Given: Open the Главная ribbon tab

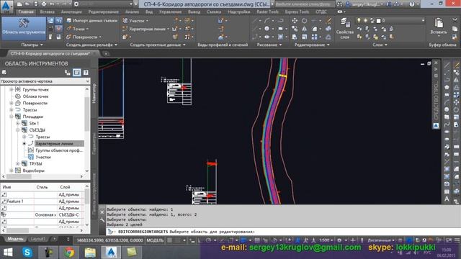Looking at the screenshot, I should click(x=26, y=12).
